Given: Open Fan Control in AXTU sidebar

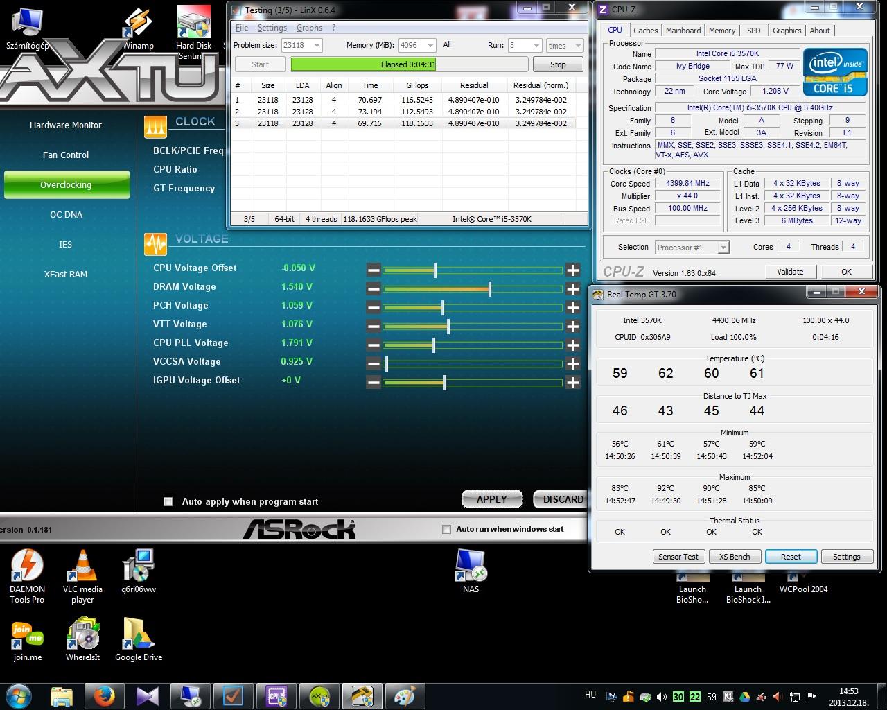Looking at the screenshot, I should 66,155.
